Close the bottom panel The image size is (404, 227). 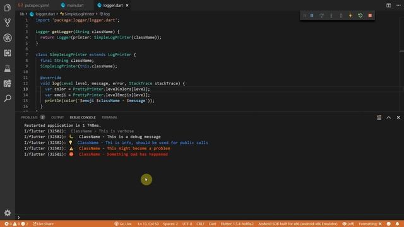[x=398, y=117]
